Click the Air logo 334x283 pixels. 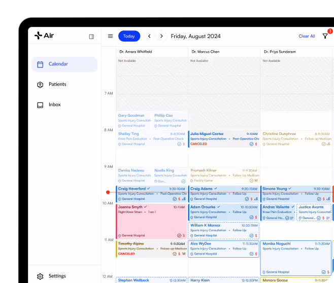(44, 36)
